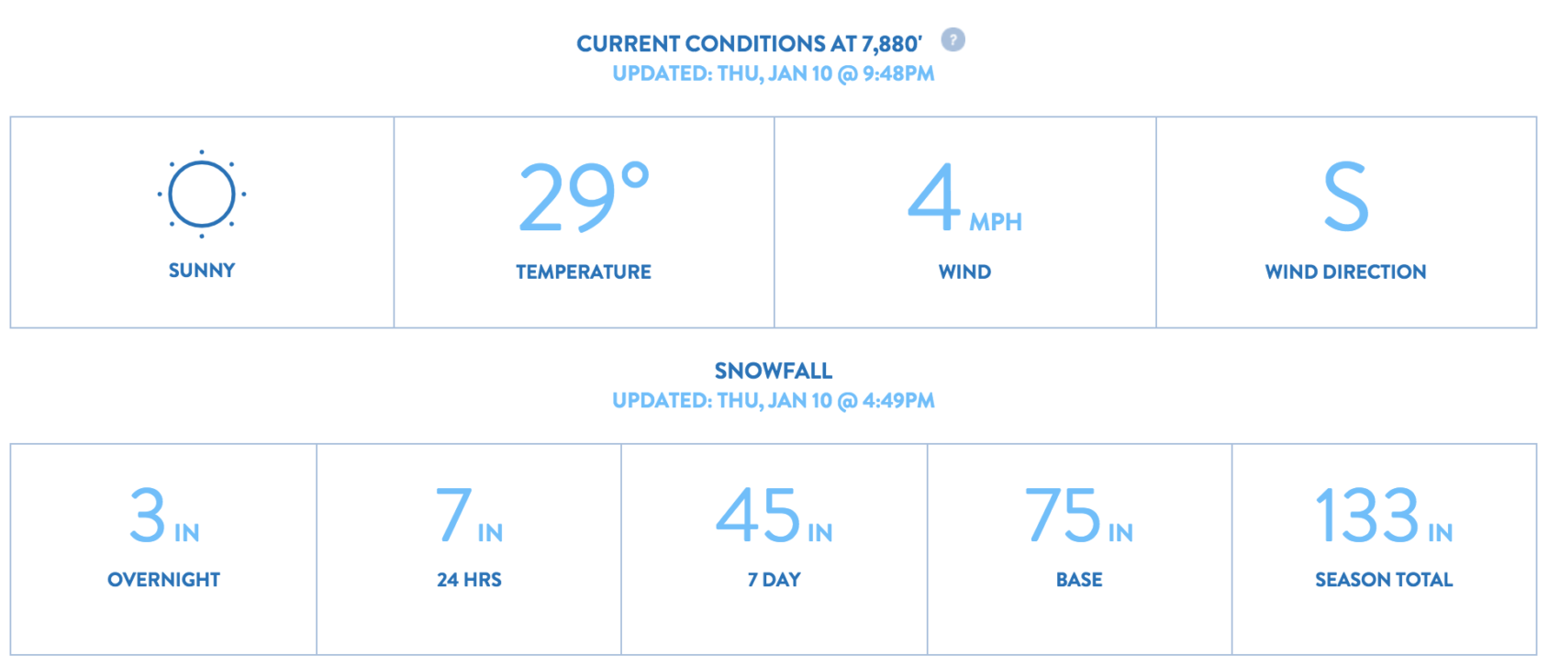Select the 29° temperature reading
Screen dimensions: 1560x667
tap(584, 195)
